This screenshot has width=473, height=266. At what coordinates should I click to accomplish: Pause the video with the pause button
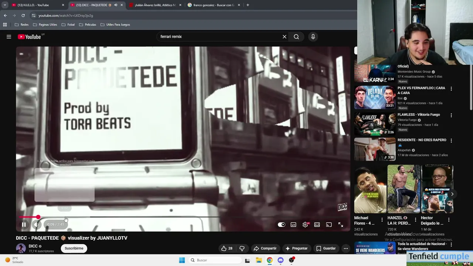tap(24, 225)
